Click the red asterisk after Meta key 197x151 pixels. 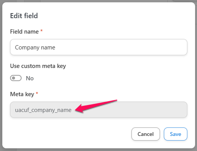click(37, 93)
